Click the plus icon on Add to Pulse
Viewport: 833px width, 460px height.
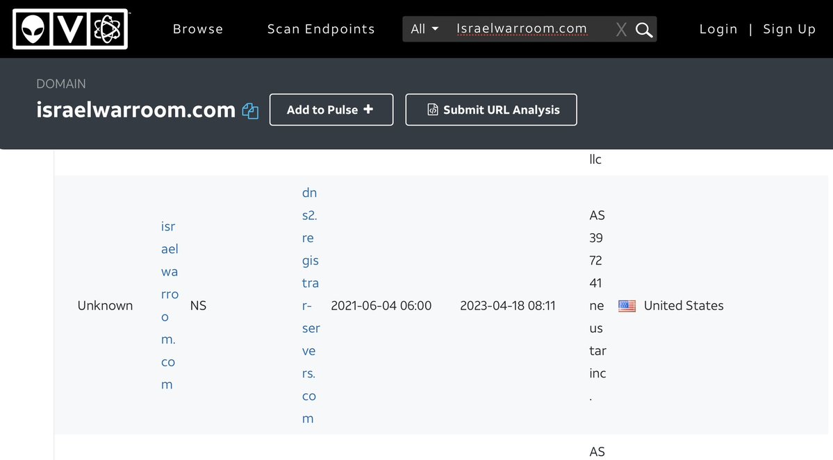[x=368, y=110]
